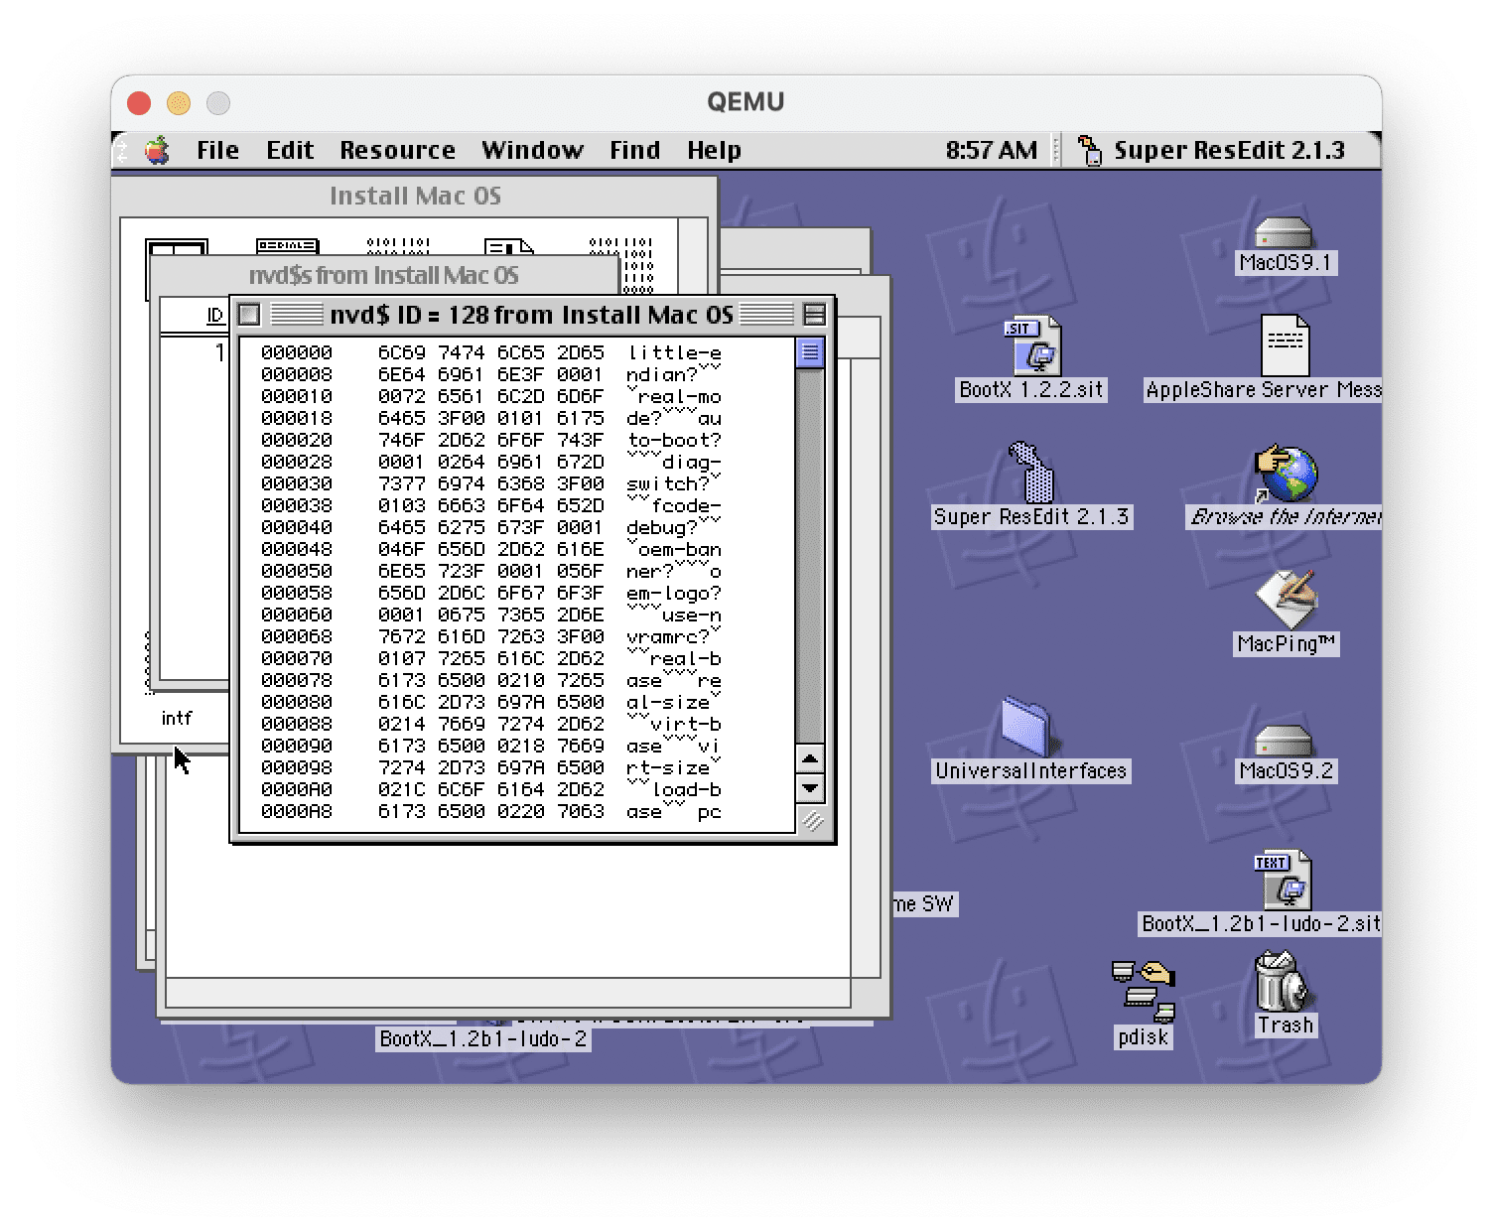Click the Super ResEdit icon in the menu bar

pyautogui.click(x=1089, y=151)
